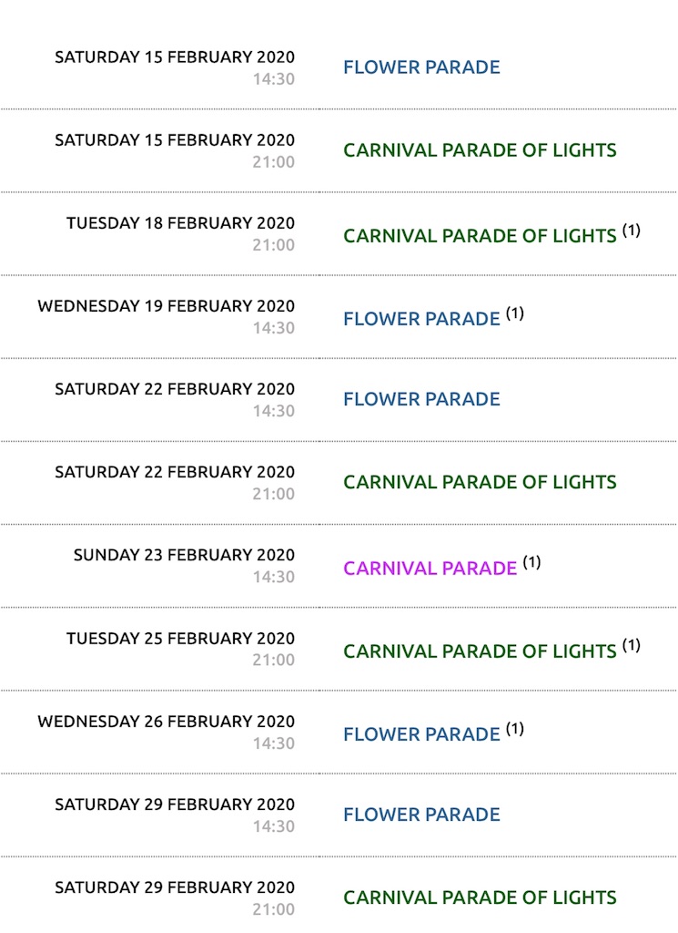Click the Saturday 29 February 21:00 time
This screenshot has width=678, height=933.
[x=273, y=909]
